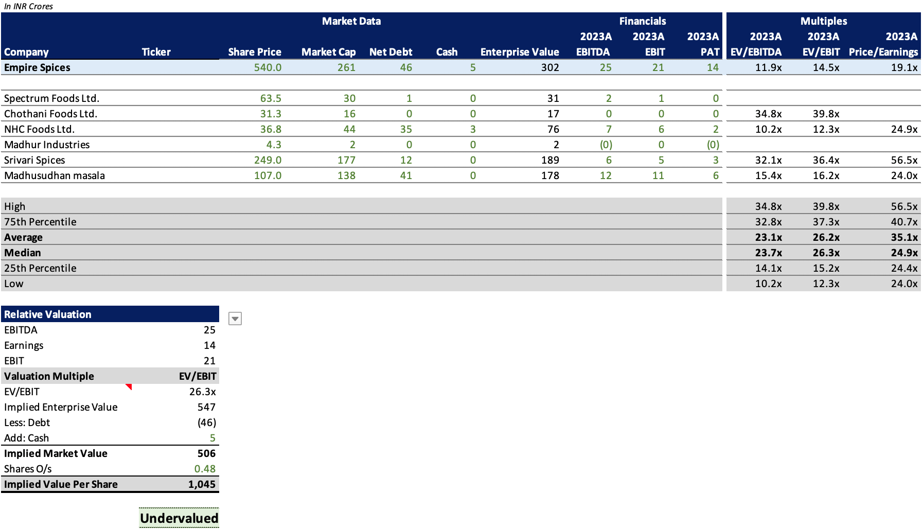The image size is (923, 529).
Task: Click Chothani Foods Ltd. EV/EBITDA 34.8x
Action: pos(768,114)
